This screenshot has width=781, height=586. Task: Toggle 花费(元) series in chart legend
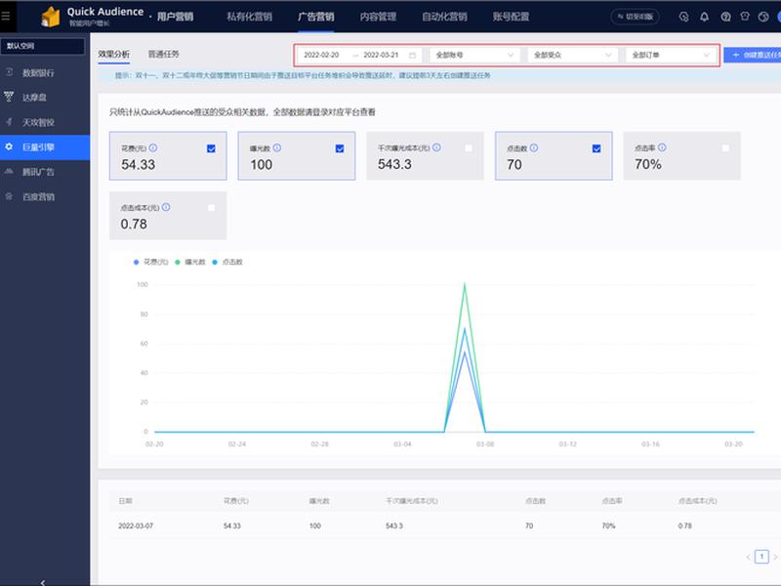point(151,262)
